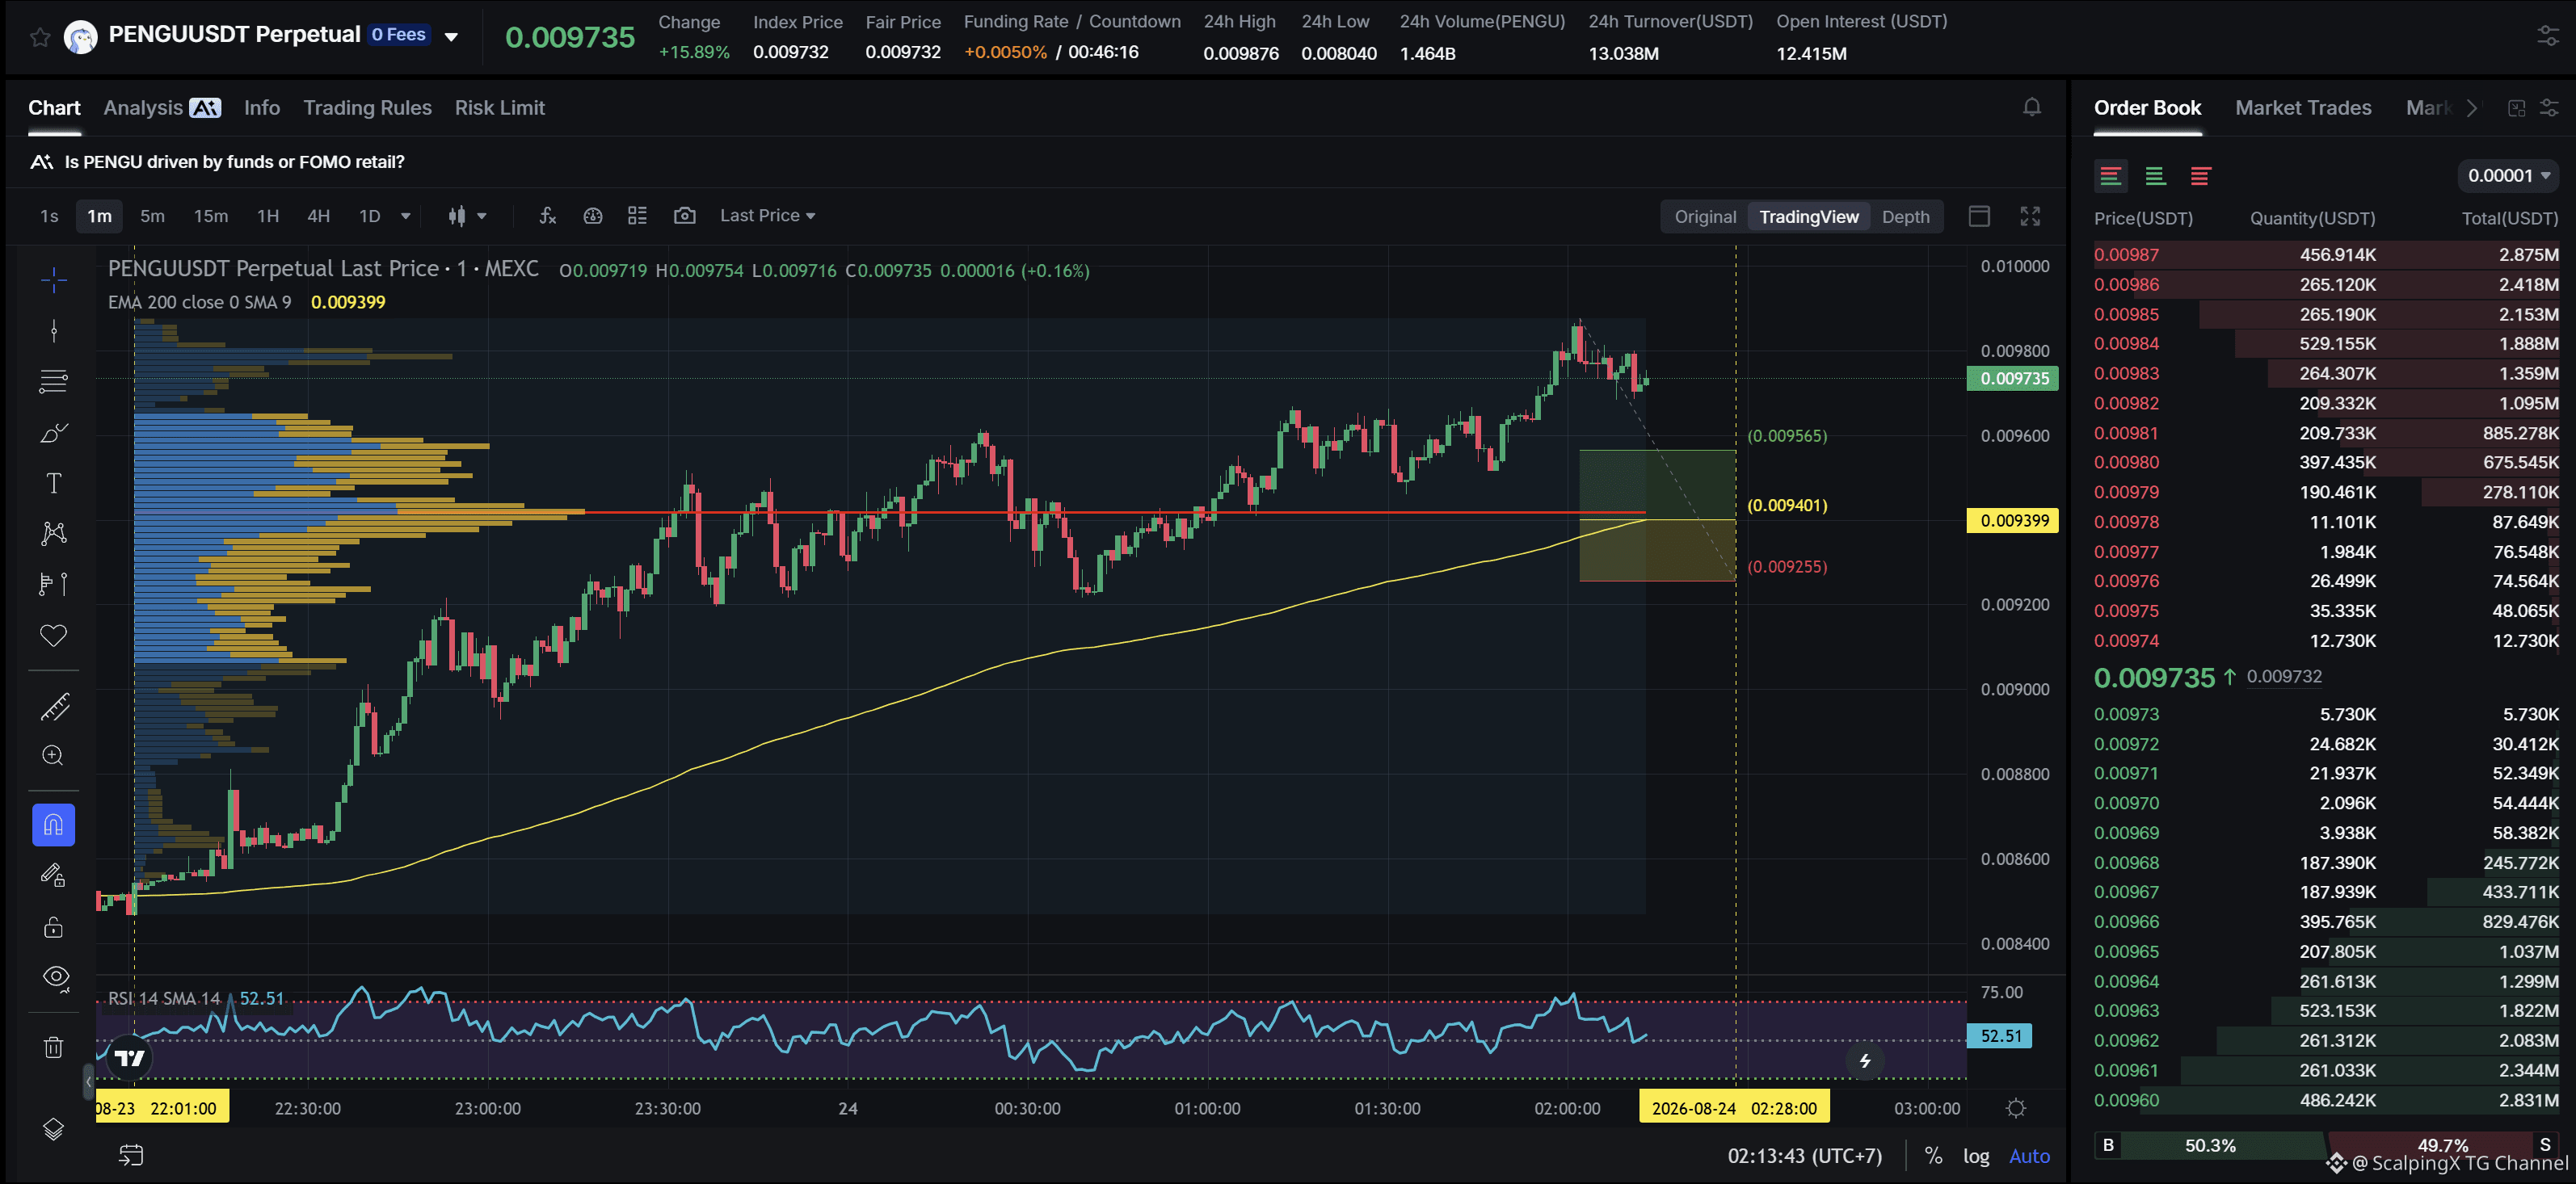Click the 0.009735 current price label on axis

pyautogui.click(x=2013, y=379)
